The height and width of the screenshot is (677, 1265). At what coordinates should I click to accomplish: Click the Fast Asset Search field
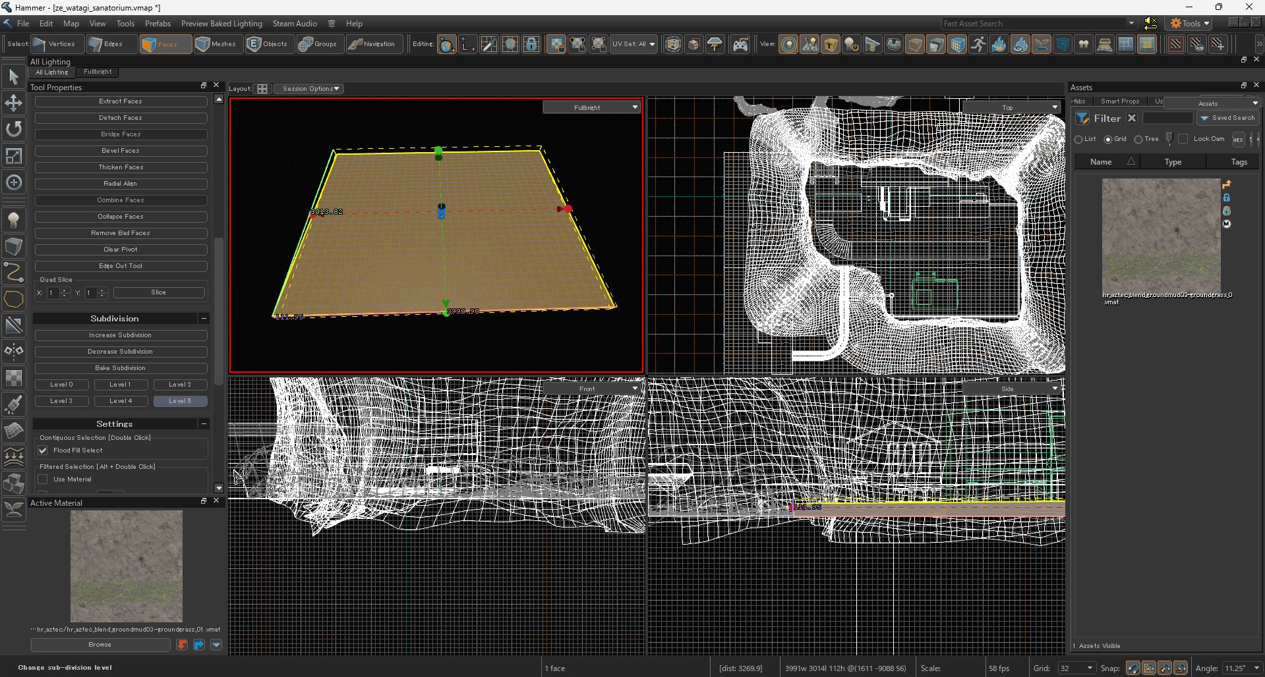(1035, 24)
